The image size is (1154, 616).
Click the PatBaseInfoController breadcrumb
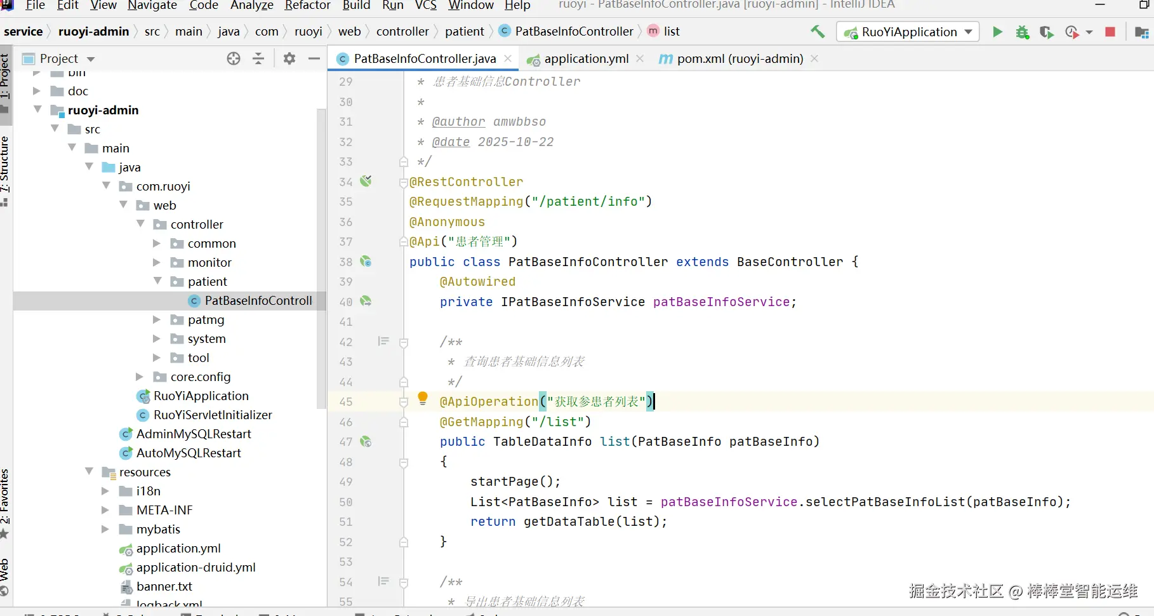tap(567, 31)
